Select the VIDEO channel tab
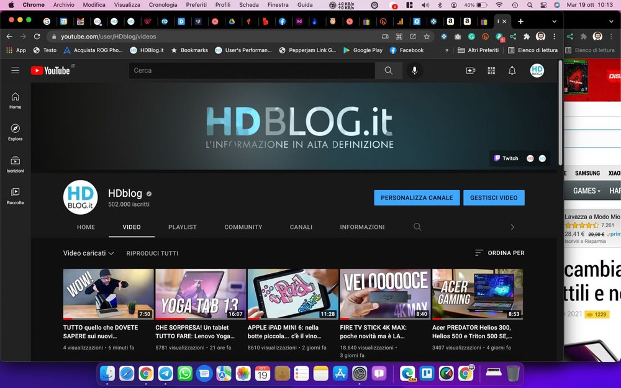This screenshot has width=621, height=388. tap(132, 227)
